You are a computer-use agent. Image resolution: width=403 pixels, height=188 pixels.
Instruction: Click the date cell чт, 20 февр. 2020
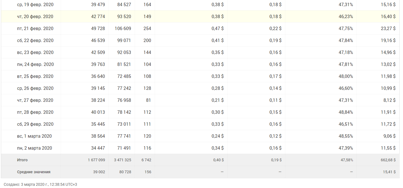point(35,17)
